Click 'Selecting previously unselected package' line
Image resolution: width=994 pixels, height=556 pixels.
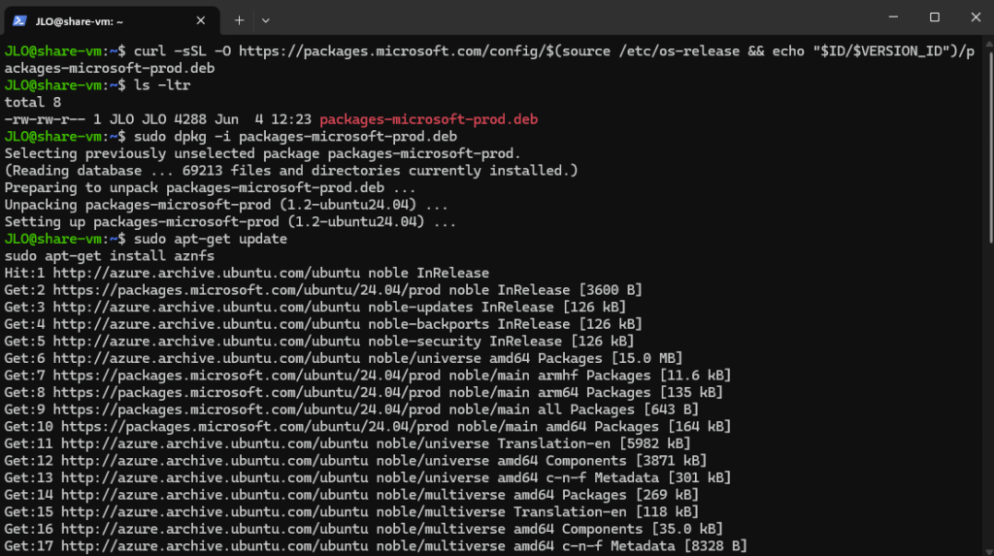262,153
